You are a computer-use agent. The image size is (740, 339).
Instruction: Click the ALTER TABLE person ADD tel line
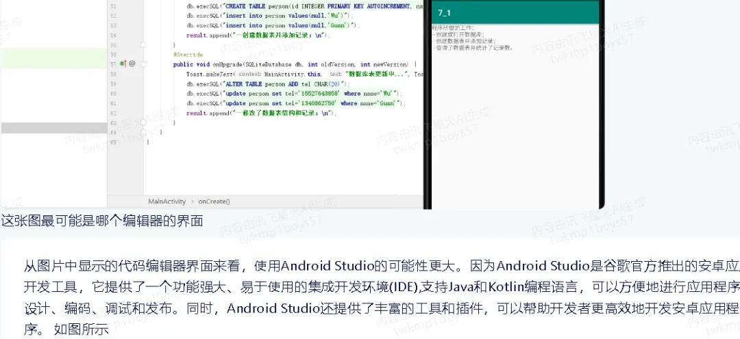click(268, 84)
